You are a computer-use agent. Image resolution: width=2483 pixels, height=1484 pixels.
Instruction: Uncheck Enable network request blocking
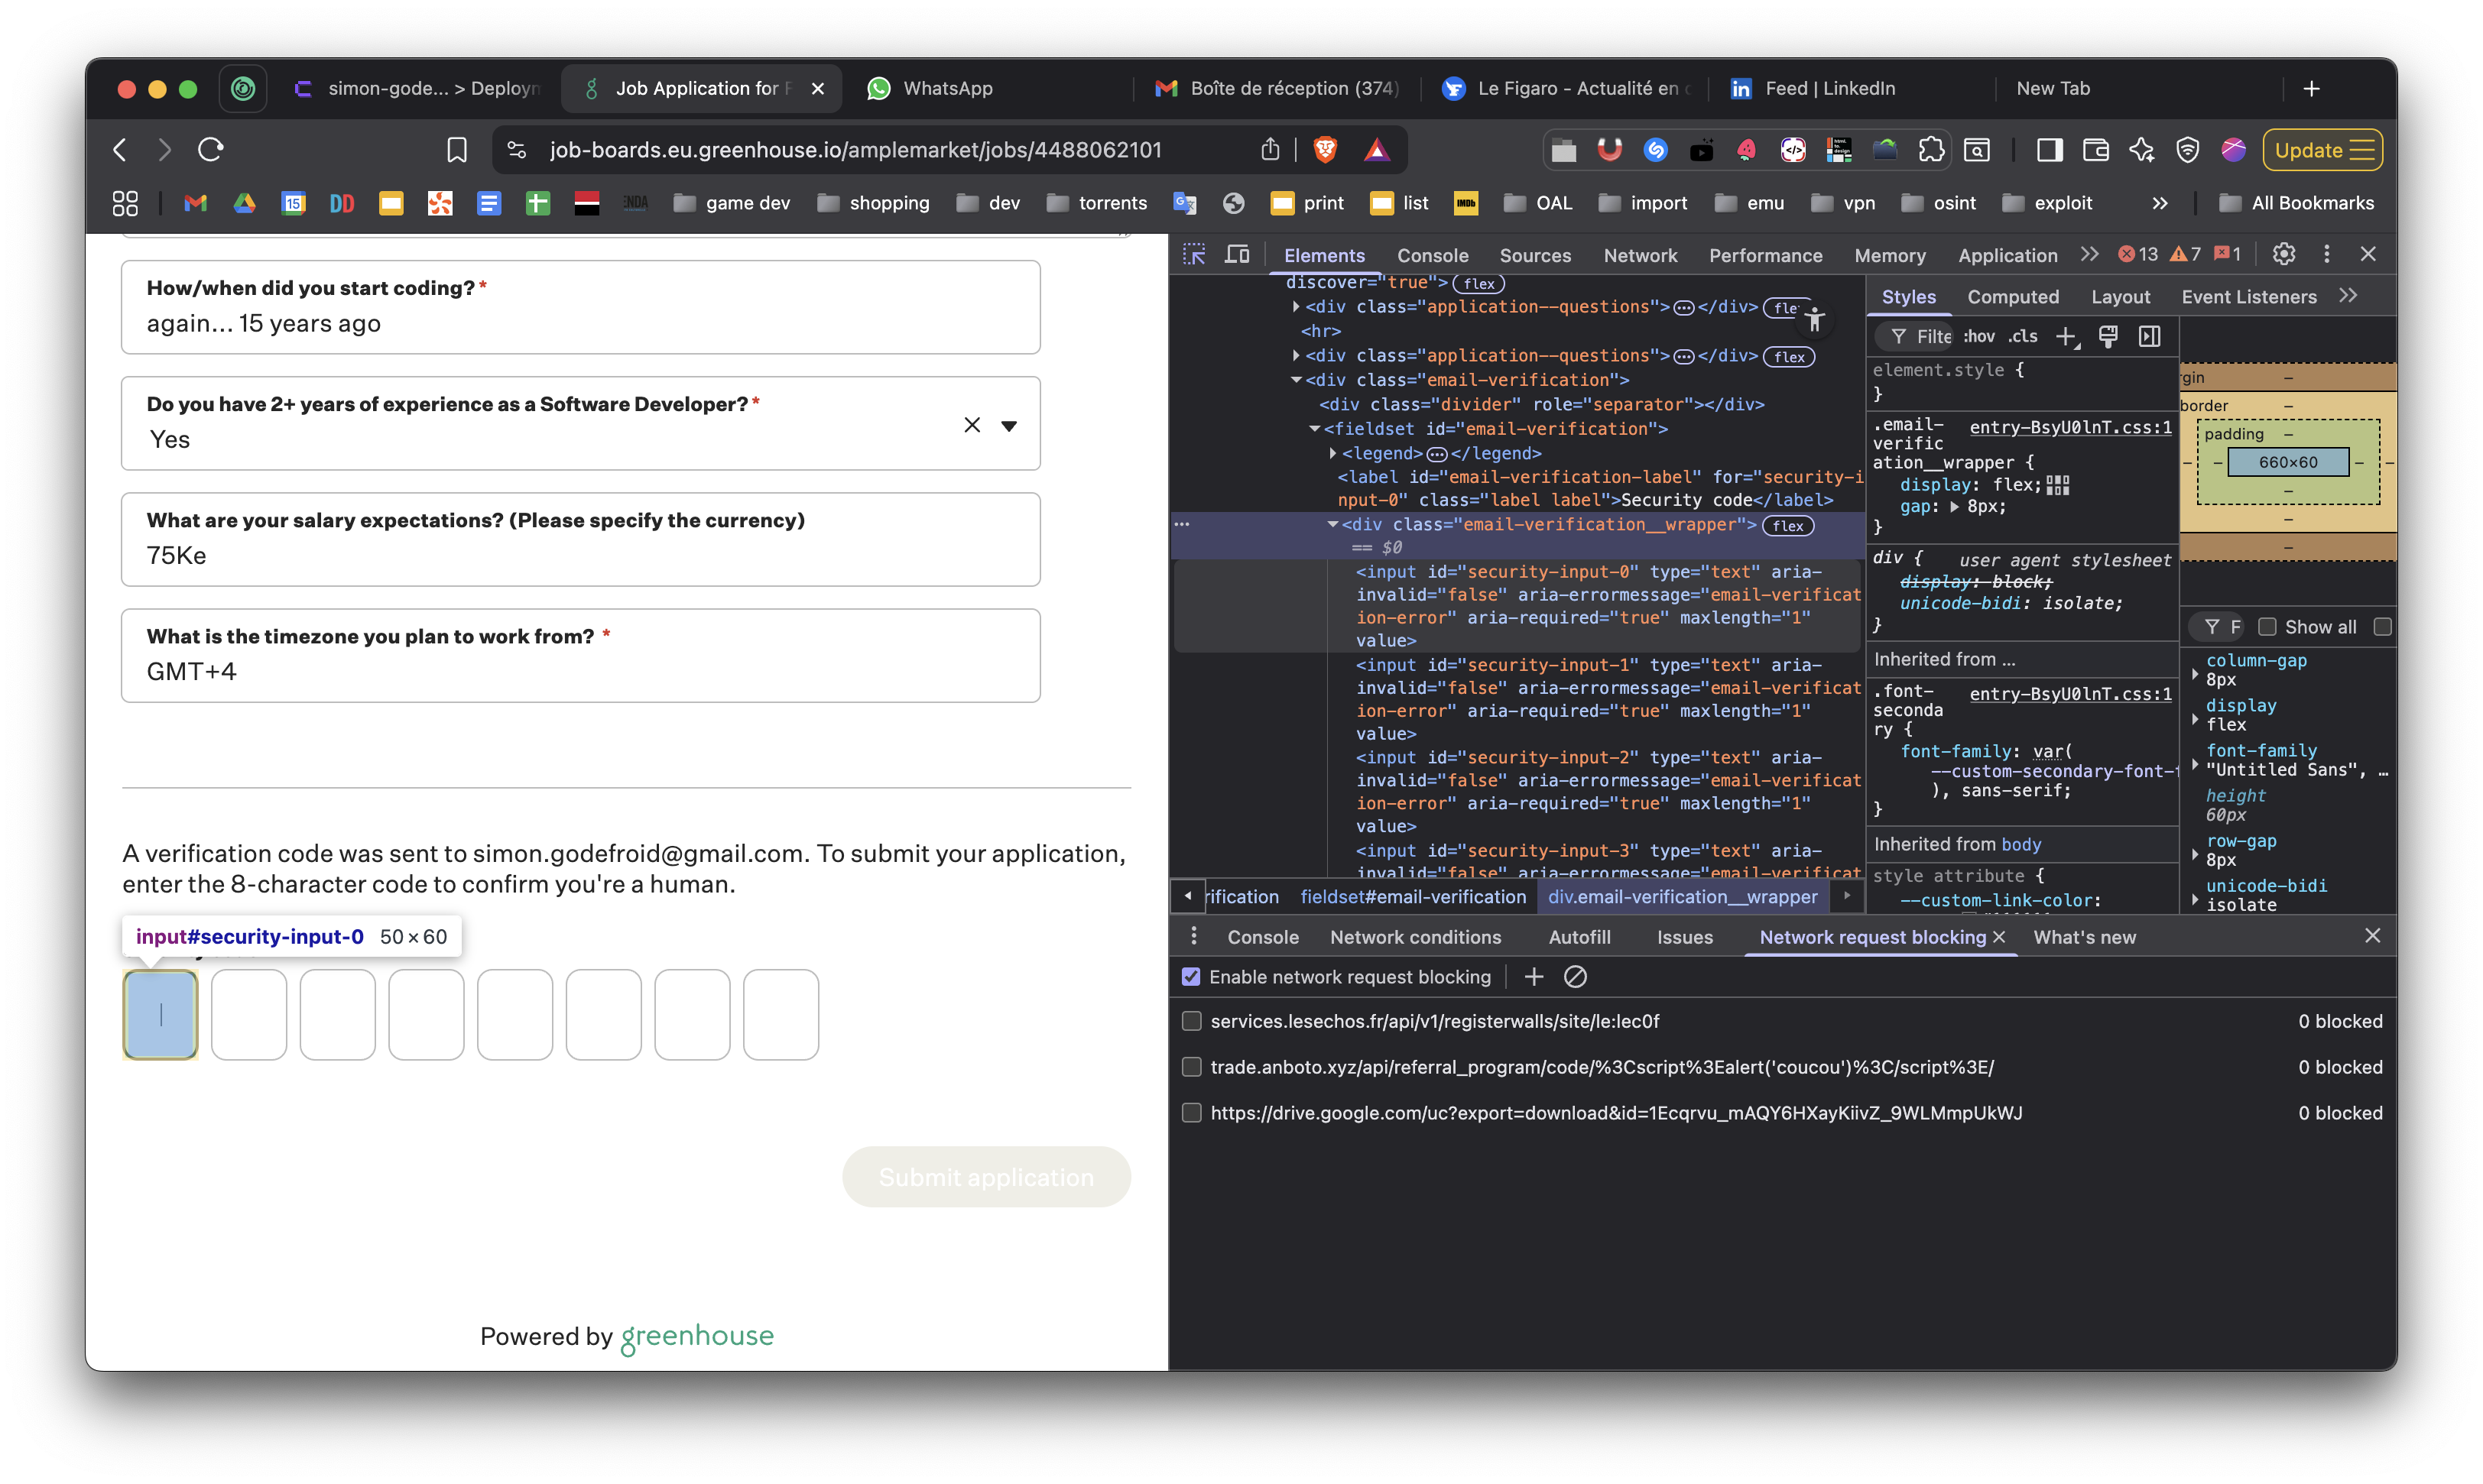(x=1190, y=977)
